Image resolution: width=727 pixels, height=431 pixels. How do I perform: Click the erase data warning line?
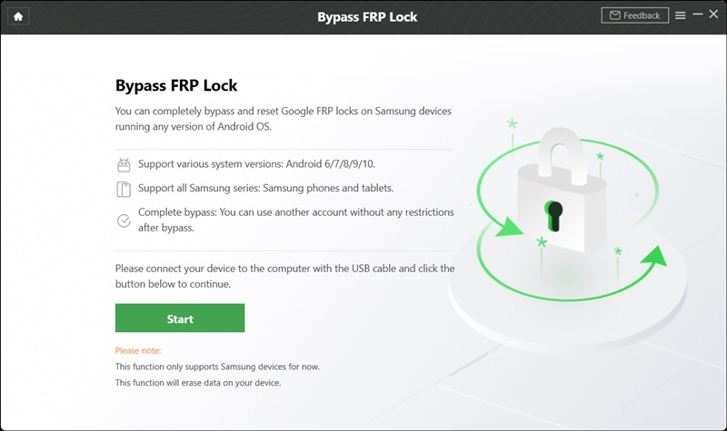(x=198, y=383)
